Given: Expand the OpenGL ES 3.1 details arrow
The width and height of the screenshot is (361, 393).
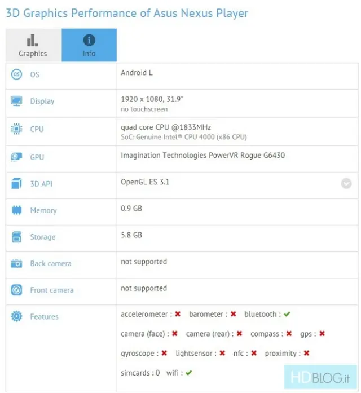Looking at the screenshot, I should 346,183.
